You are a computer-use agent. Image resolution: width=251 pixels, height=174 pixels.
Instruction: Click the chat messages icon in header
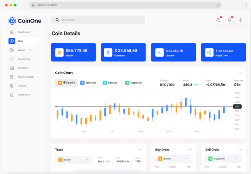(218, 20)
